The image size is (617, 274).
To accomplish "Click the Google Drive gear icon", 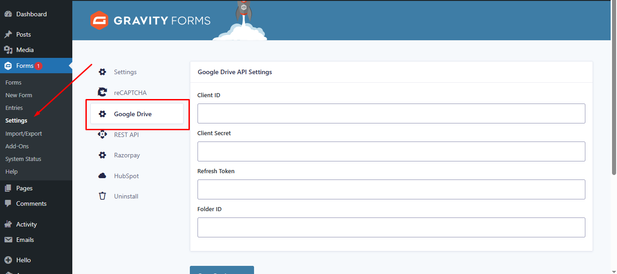I will (x=103, y=114).
